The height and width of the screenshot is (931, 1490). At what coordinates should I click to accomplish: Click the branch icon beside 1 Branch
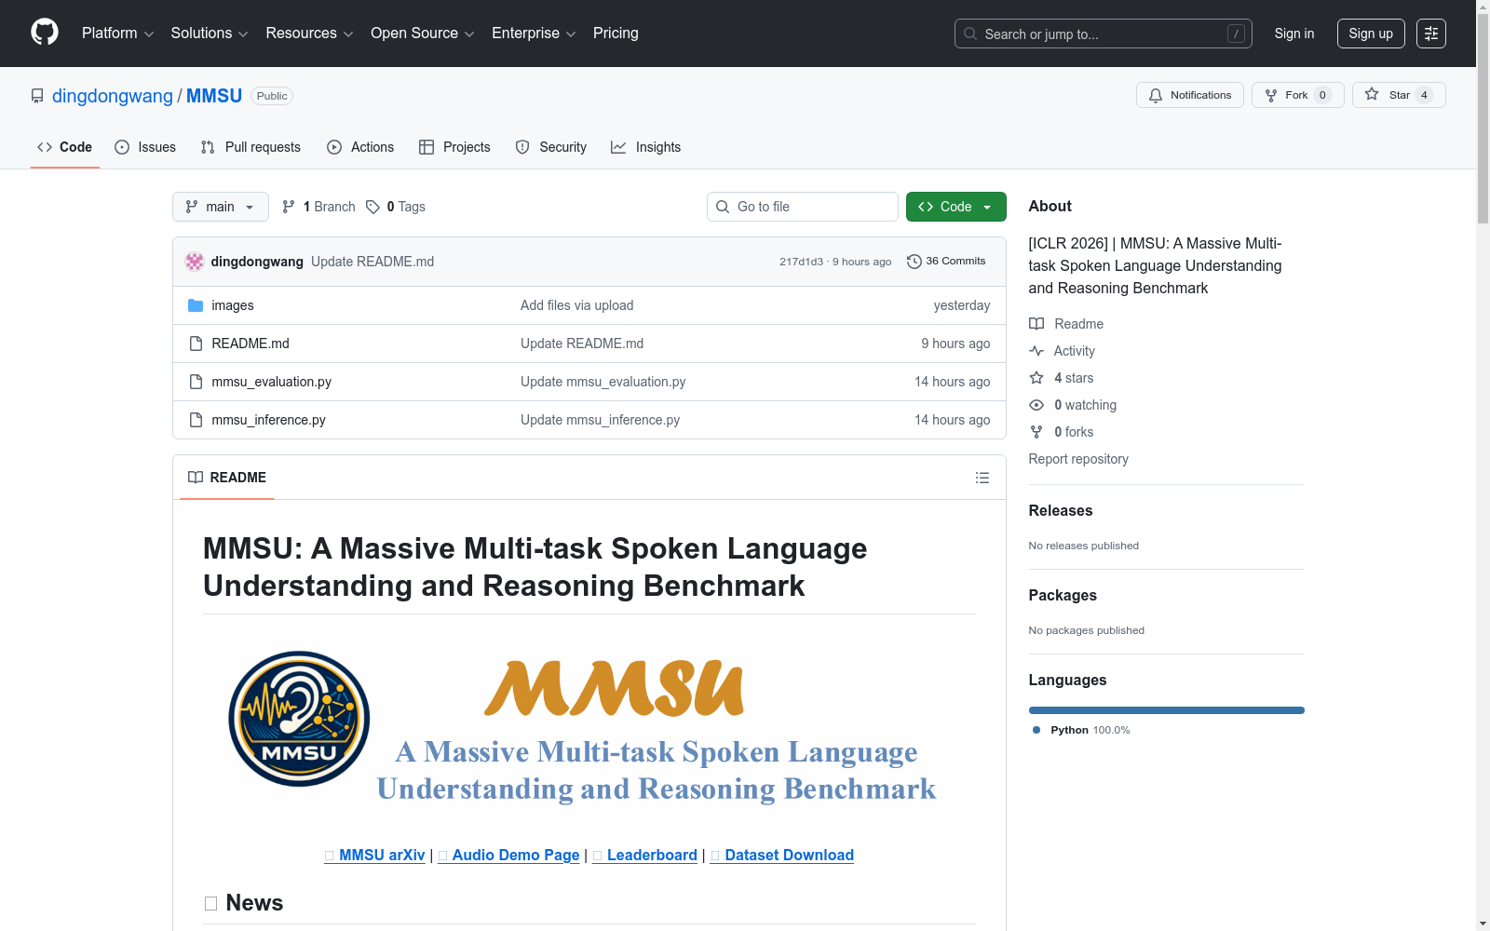[289, 207]
